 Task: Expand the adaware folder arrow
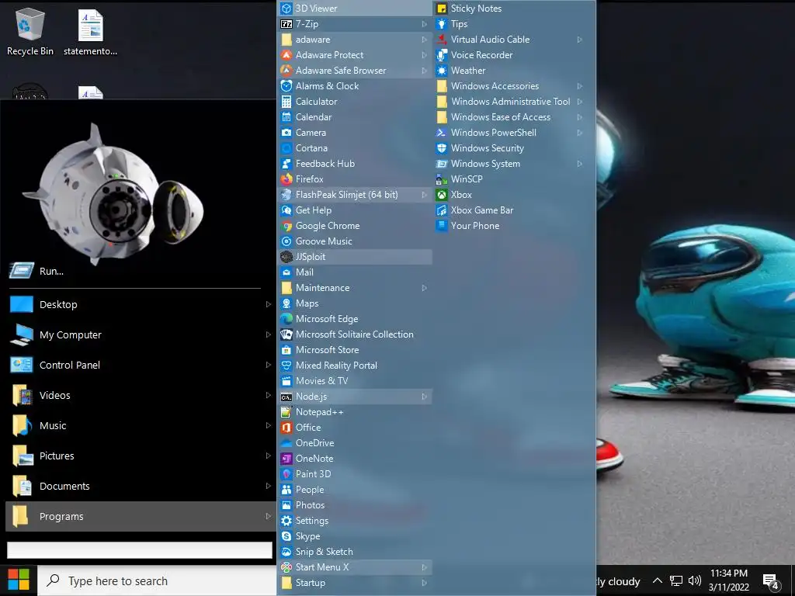click(425, 39)
